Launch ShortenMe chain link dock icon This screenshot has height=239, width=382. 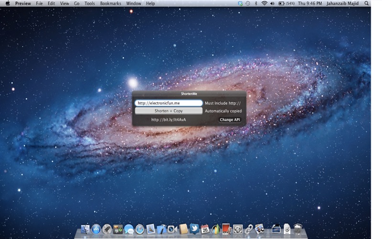pyautogui.click(x=248, y=229)
